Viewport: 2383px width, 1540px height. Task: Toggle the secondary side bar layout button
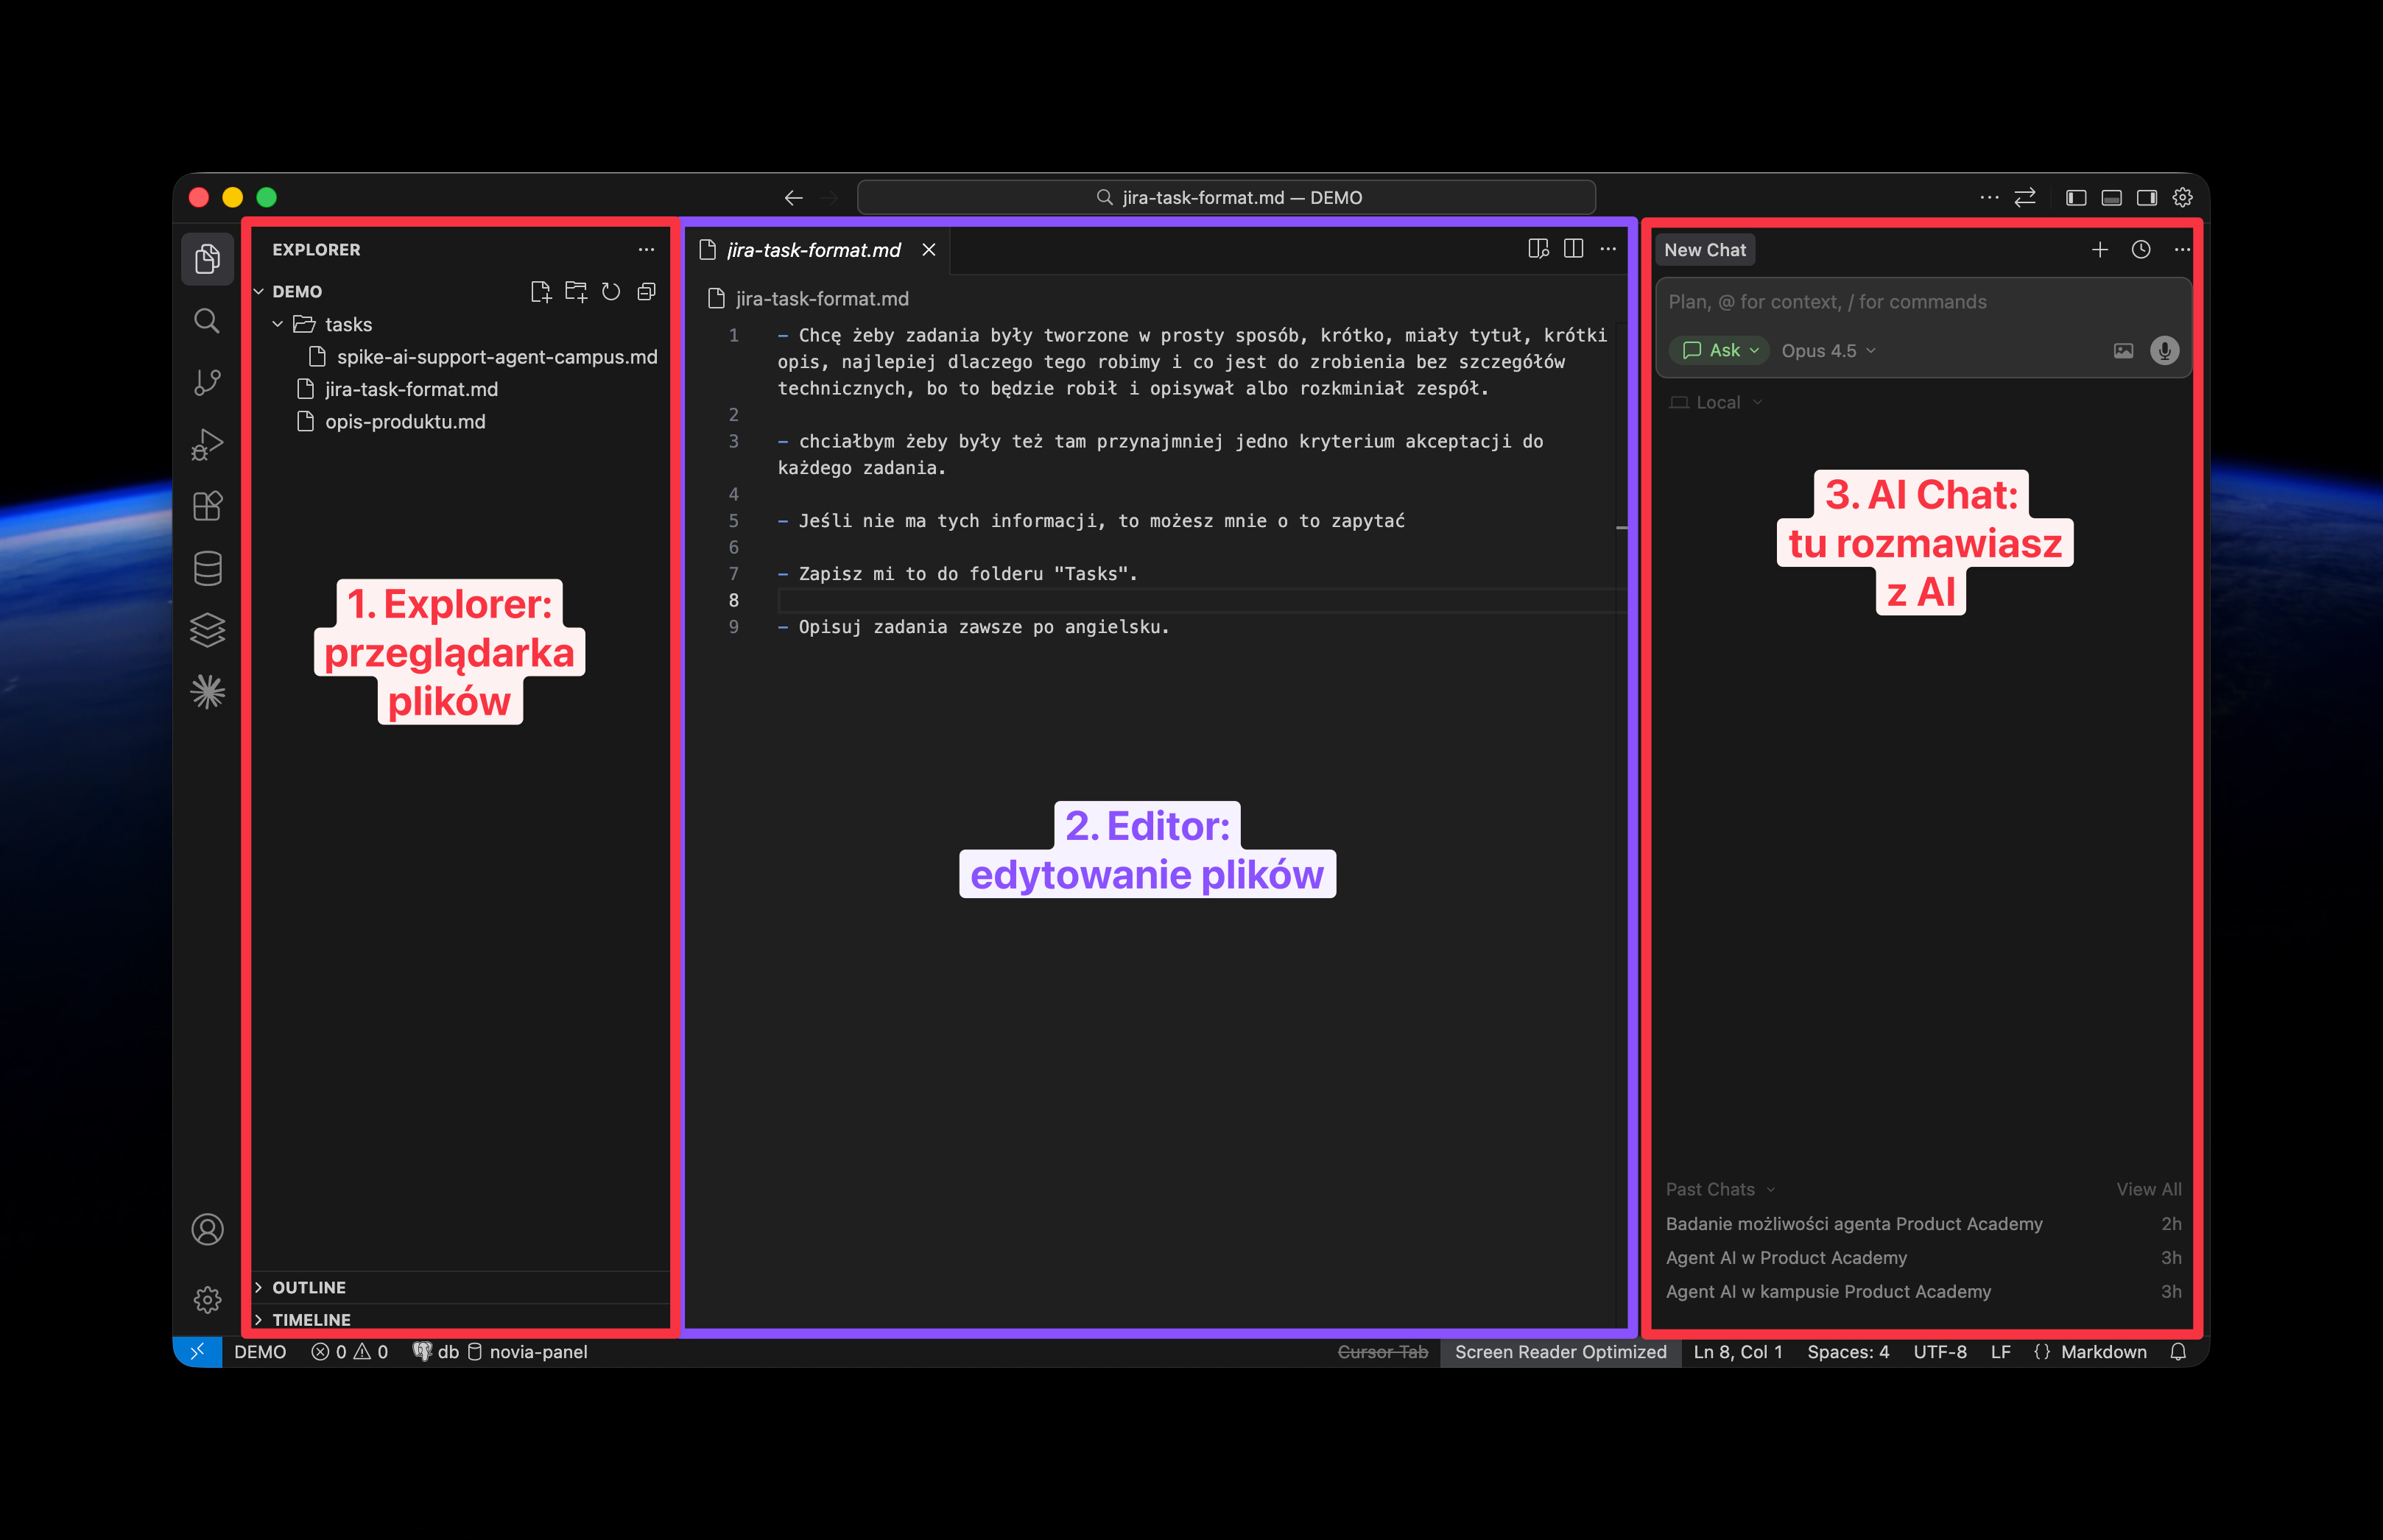[x=2147, y=198]
